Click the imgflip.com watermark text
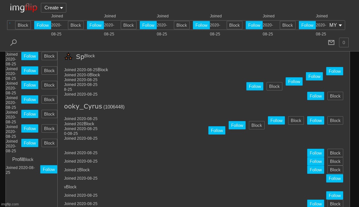Image resolution: width=359 pixels, height=207 pixels. [x=10, y=204]
